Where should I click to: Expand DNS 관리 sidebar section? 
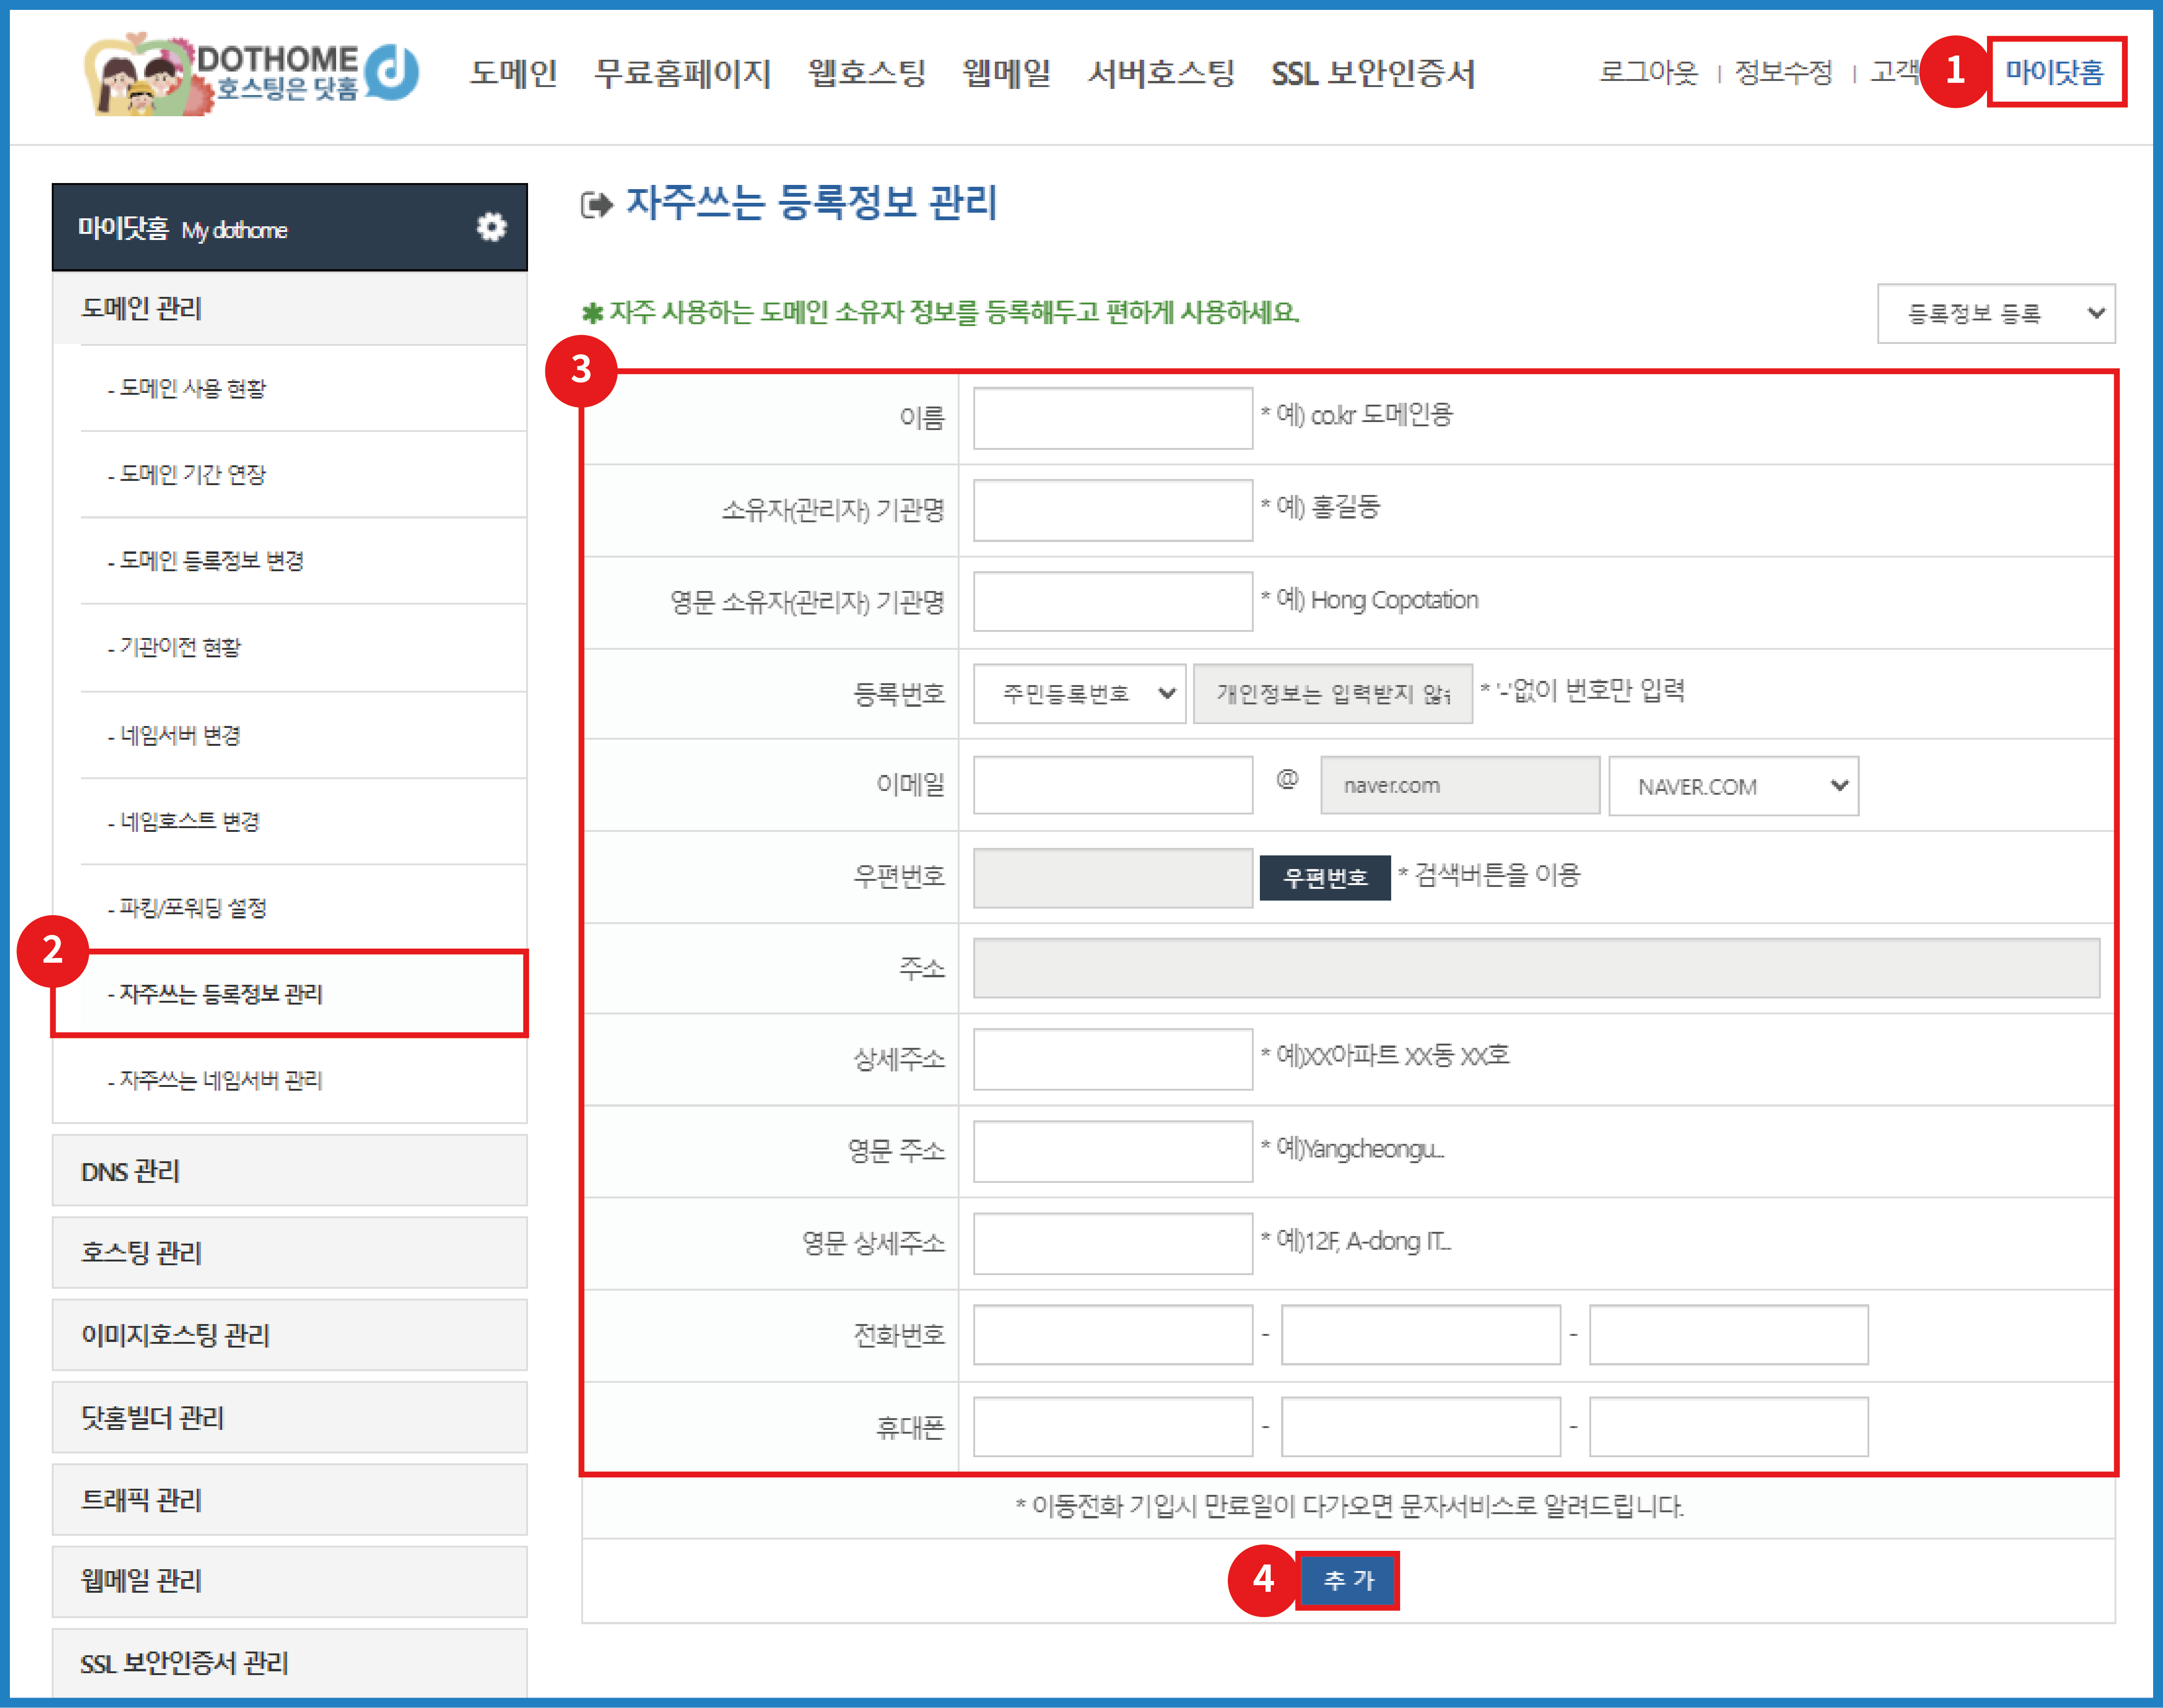pyautogui.click(x=130, y=1171)
